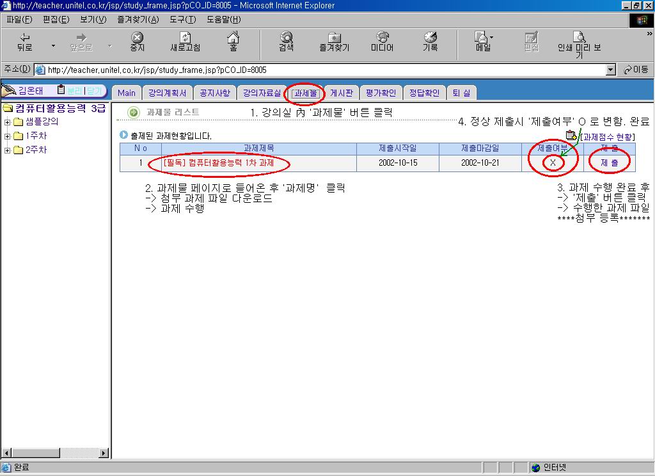Open the Mail (메일) dropdown button
Image resolution: width=655 pixels, height=476 pixels.
click(x=484, y=42)
